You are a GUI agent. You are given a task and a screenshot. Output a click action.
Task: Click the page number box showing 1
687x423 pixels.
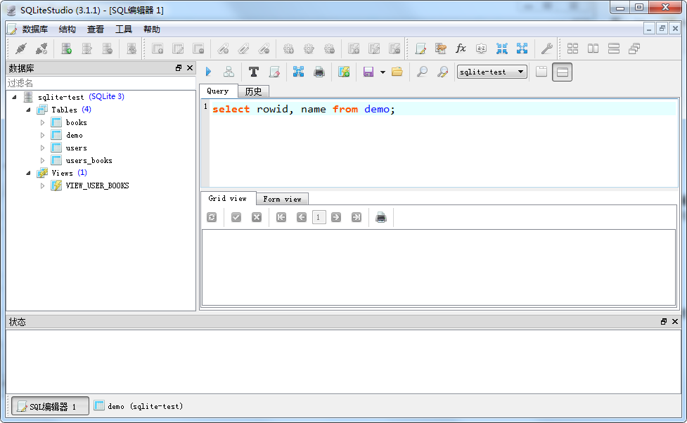[x=319, y=217]
